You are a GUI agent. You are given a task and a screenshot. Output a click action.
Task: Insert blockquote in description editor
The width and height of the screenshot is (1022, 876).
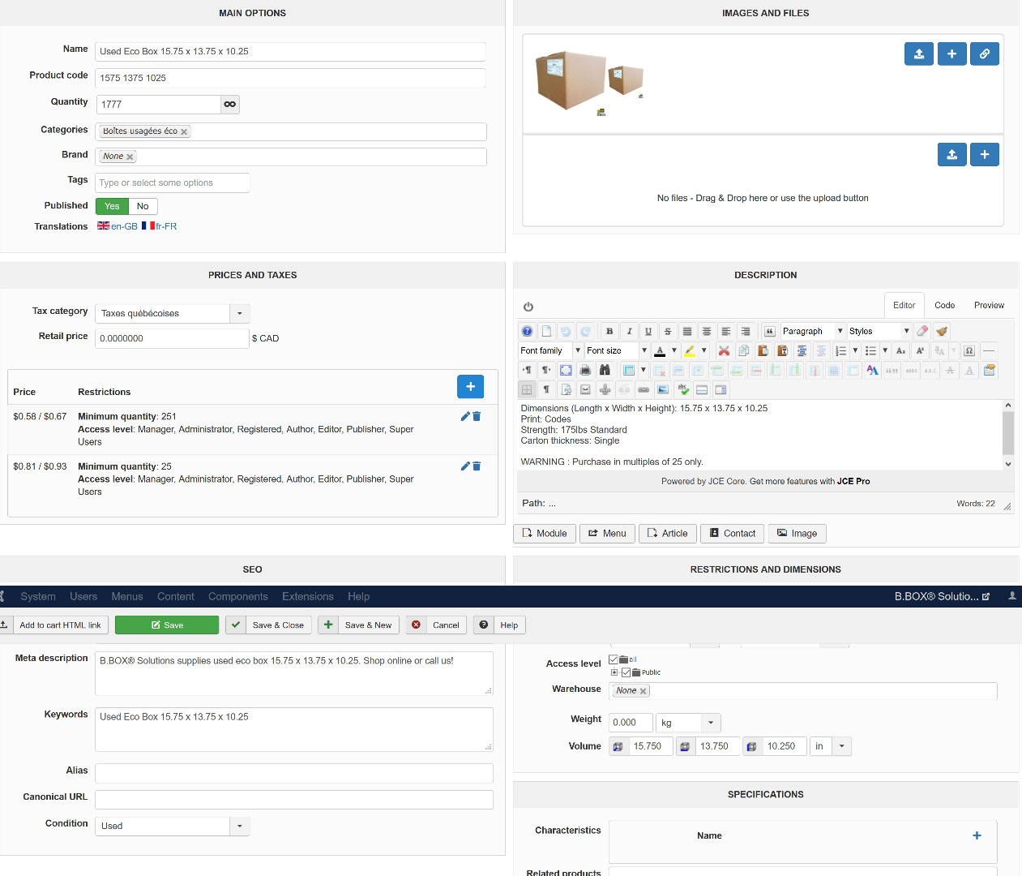[x=770, y=331]
